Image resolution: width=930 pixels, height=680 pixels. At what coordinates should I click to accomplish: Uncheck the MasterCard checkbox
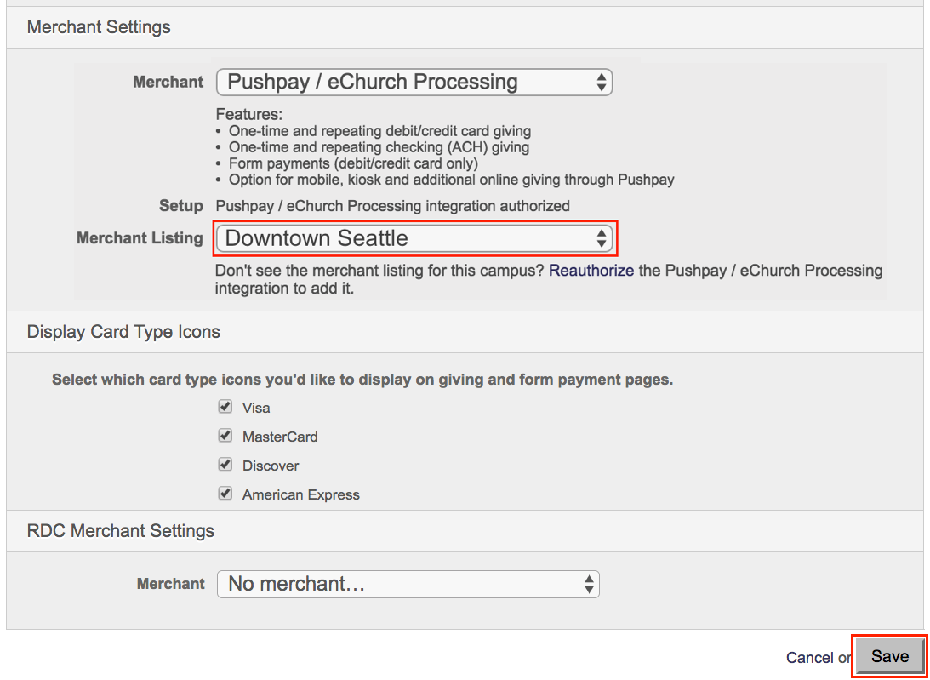tap(225, 435)
